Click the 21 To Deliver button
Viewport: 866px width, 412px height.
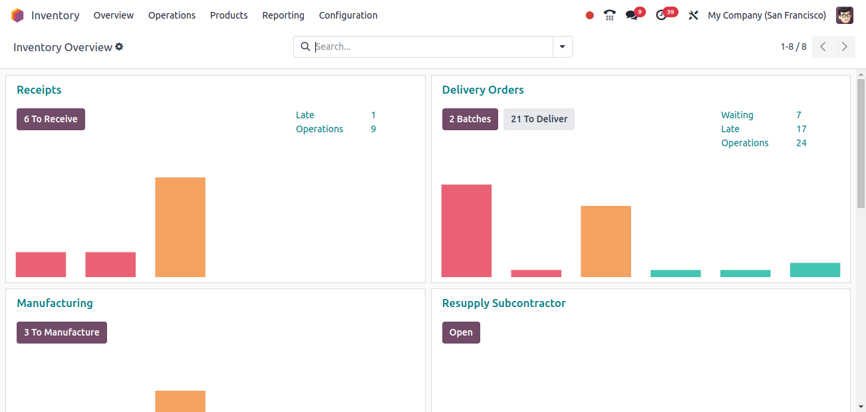(x=539, y=119)
